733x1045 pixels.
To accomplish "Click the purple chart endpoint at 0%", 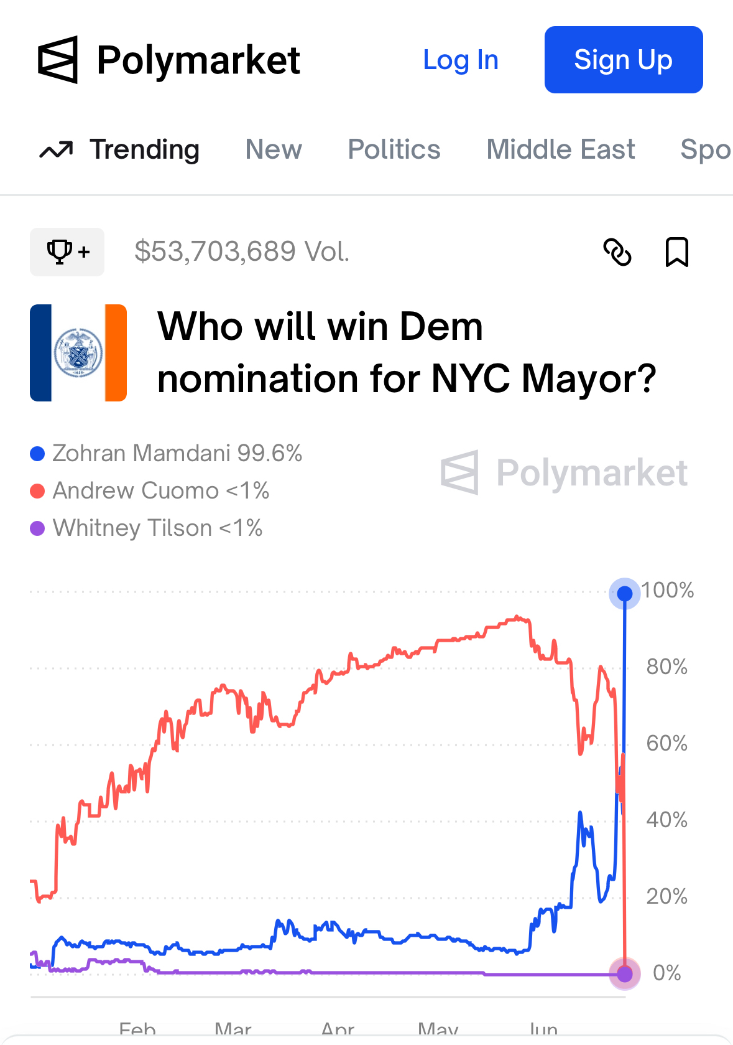I will coord(625,973).
